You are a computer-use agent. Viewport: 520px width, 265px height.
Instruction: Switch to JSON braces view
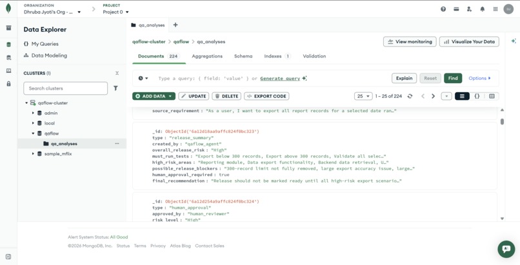pos(477,96)
